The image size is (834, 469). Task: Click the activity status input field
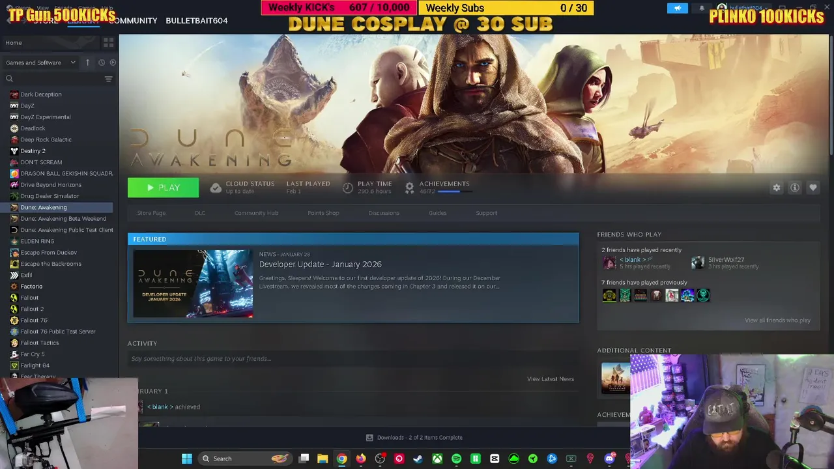(353, 359)
